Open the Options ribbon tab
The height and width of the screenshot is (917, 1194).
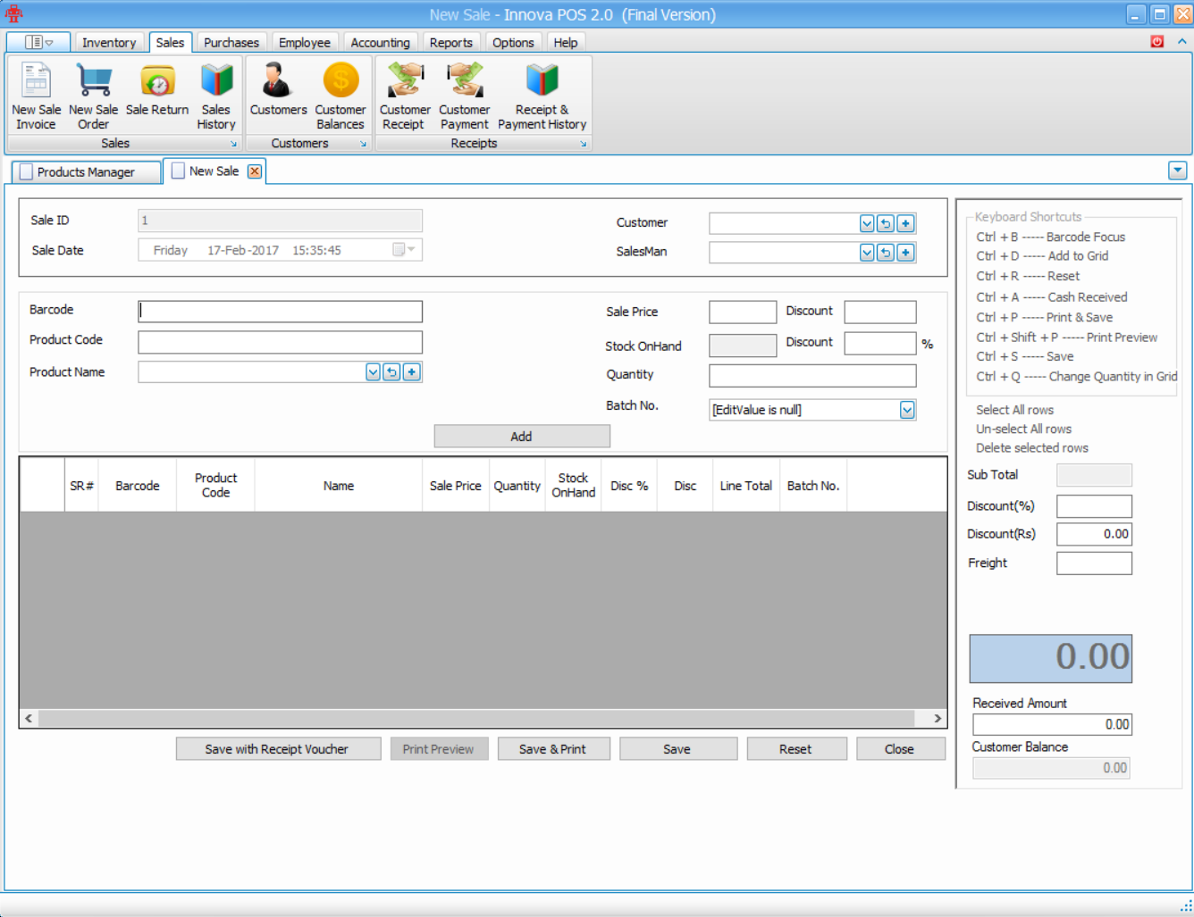pyautogui.click(x=513, y=43)
